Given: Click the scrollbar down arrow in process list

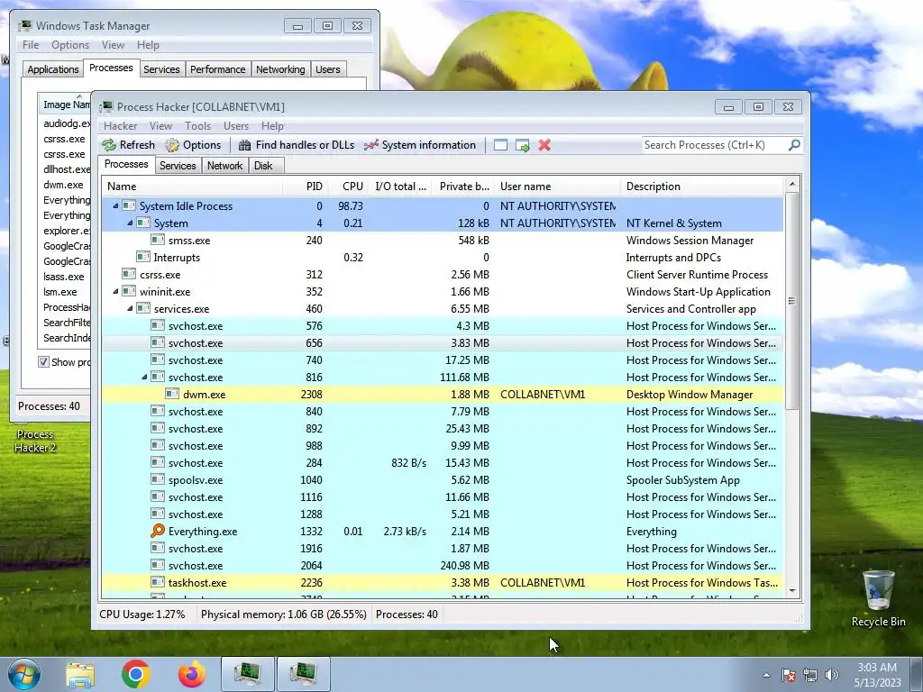Looking at the screenshot, I should (x=791, y=591).
